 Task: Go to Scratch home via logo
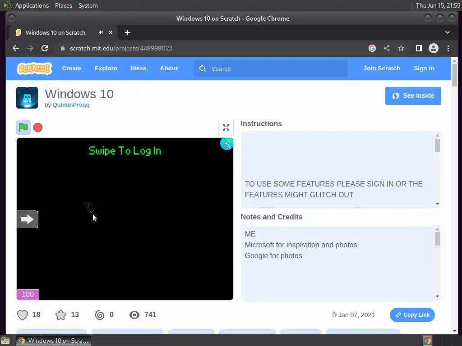pyautogui.click(x=34, y=68)
